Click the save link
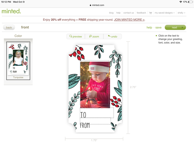The height and width of the screenshot is (146, 194). tap(158, 28)
